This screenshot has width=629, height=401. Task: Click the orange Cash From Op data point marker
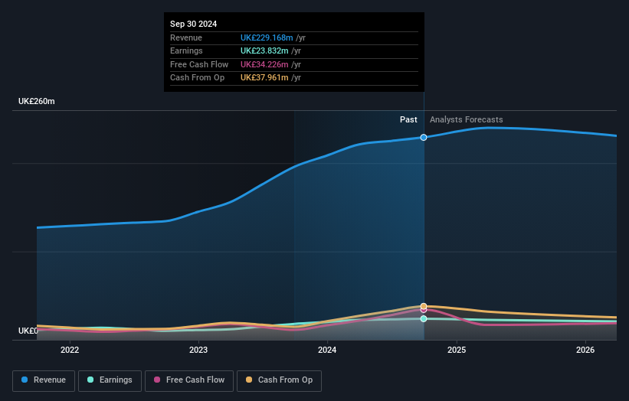424,306
